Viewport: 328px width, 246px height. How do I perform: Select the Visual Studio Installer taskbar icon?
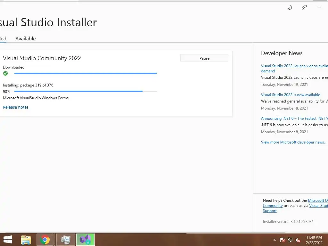(x=85, y=240)
